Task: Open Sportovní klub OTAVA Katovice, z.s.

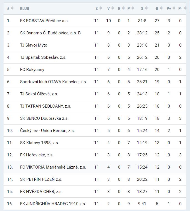Action: (x=53, y=82)
